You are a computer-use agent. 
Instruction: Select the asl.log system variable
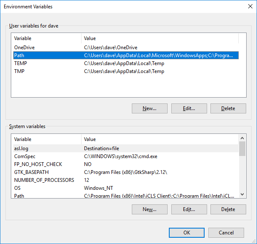(126, 148)
